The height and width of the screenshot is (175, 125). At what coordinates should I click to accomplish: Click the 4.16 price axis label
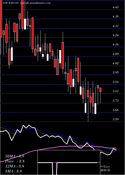pos(115,44)
